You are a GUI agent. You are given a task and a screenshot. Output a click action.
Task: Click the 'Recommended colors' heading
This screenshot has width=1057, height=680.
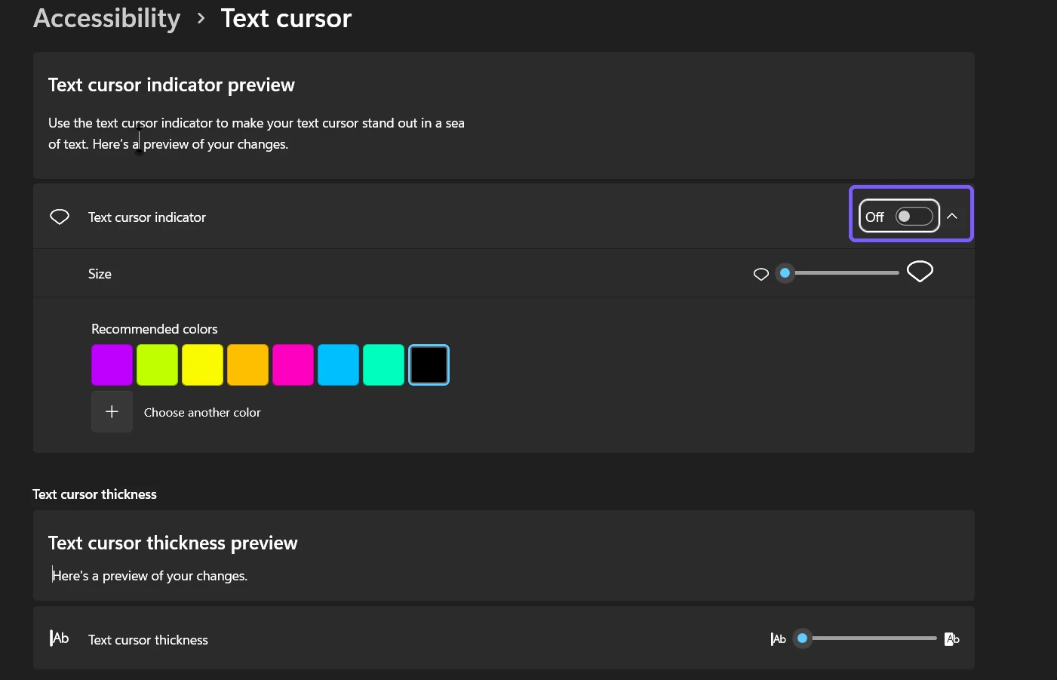click(x=155, y=329)
